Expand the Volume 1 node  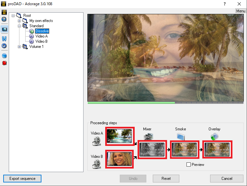(19, 47)
